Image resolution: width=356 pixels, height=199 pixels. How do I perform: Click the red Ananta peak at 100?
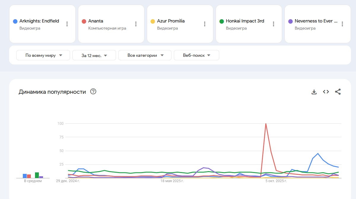tap(266, 124)
